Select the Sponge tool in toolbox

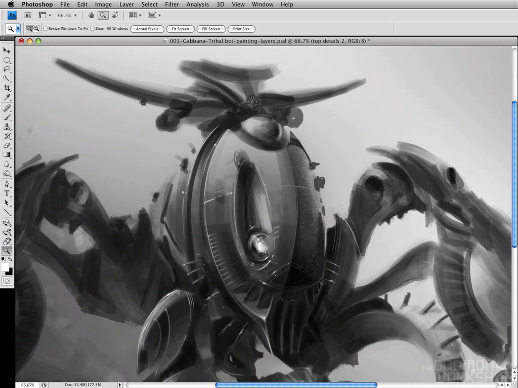pos(7,173)
